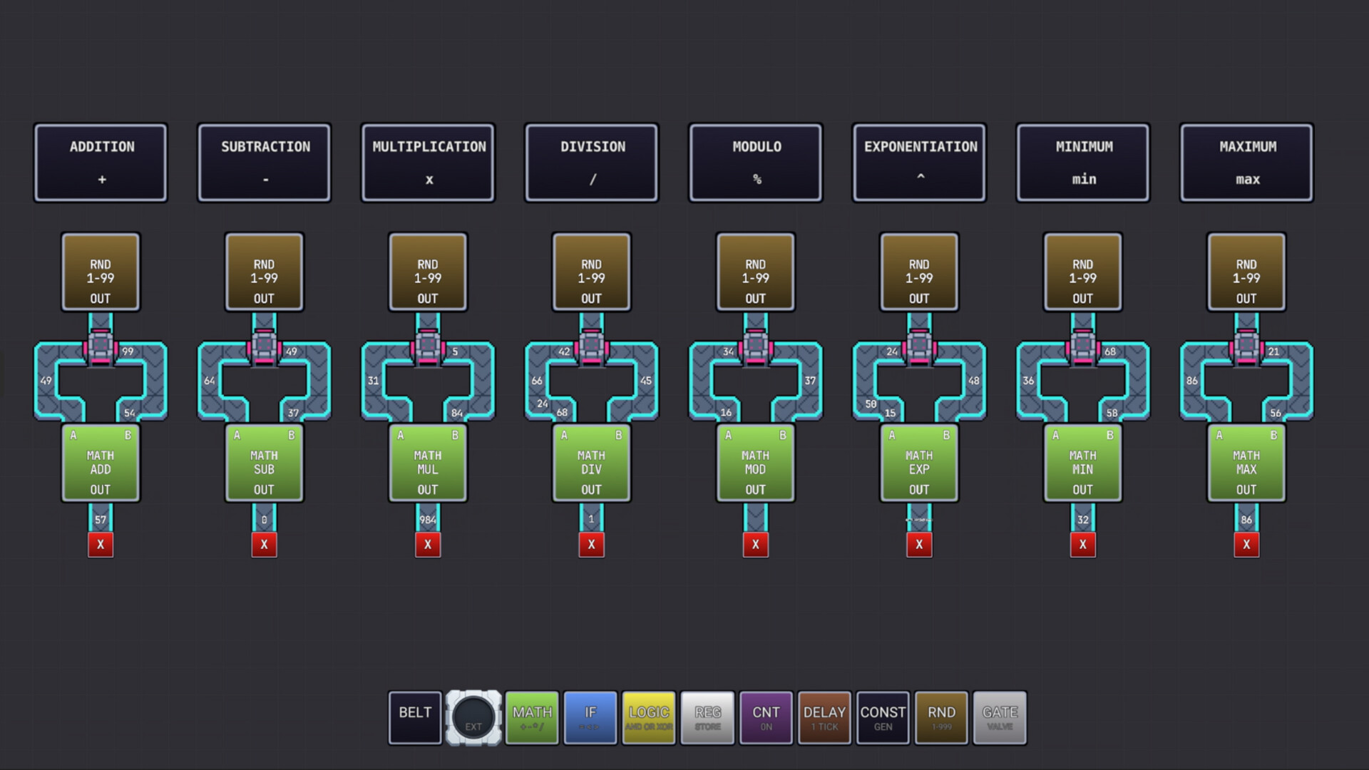The image size is (1369, 770).
Task: Select the circular EXT tool
Action: [x=473, y=717]
